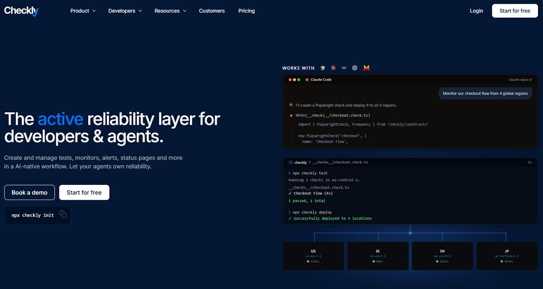This screenshot has width=543, height=289.
Task: Click the '$ npx checkly deploy' command line
Action: pos(310,212)
